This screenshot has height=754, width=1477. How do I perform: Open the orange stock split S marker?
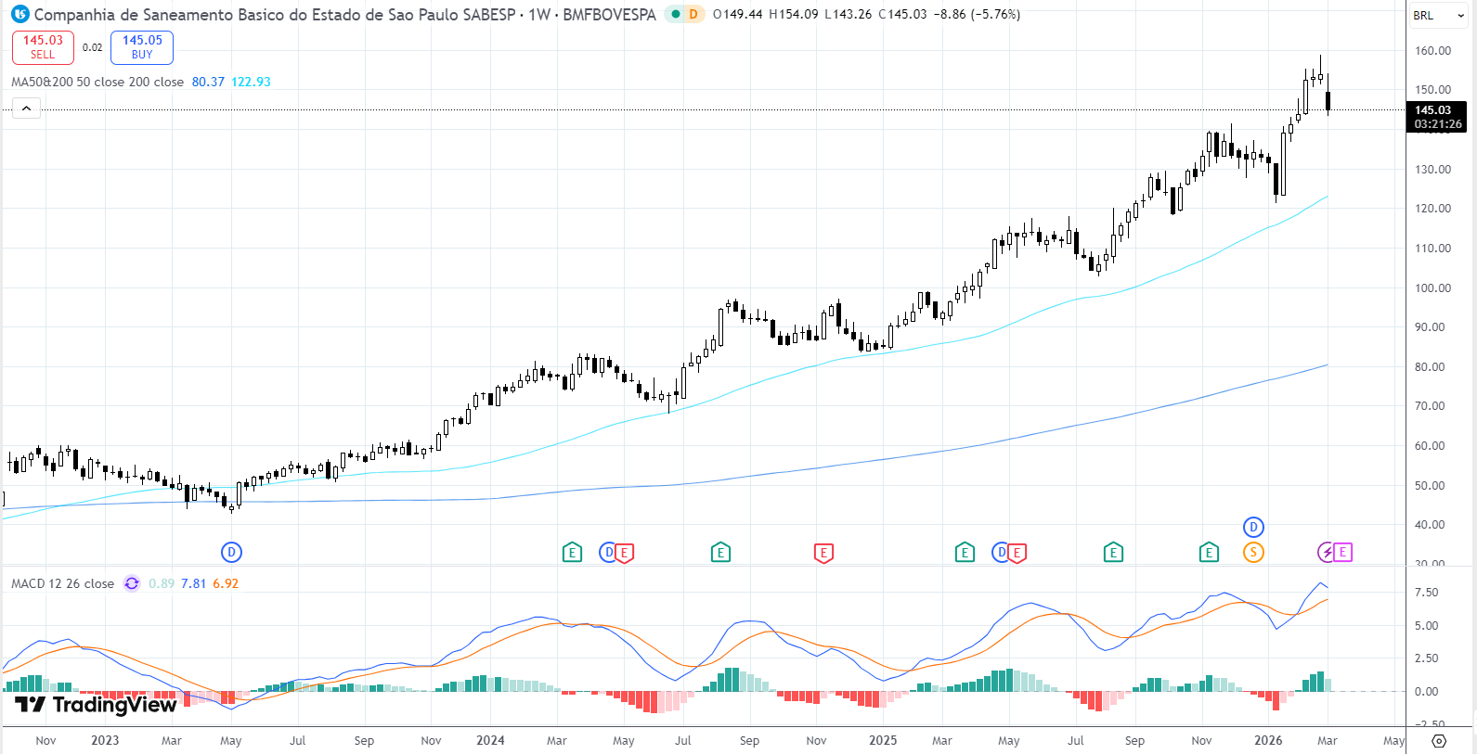click(1253, 553)
